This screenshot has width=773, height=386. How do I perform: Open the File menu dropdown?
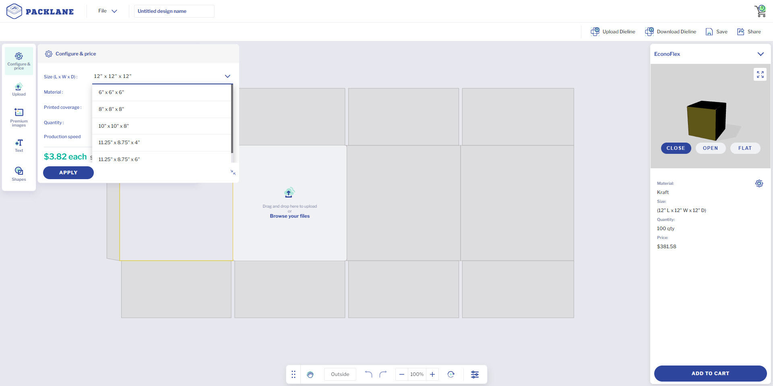click(x=107, y=11)
